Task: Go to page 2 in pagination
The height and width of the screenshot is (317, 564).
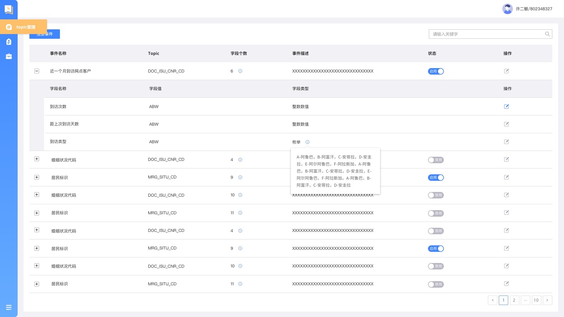Action: [x=514, y=300]
